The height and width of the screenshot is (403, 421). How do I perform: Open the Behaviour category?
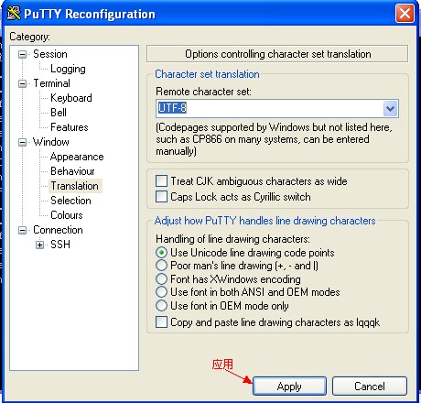(x=72, y=171)
